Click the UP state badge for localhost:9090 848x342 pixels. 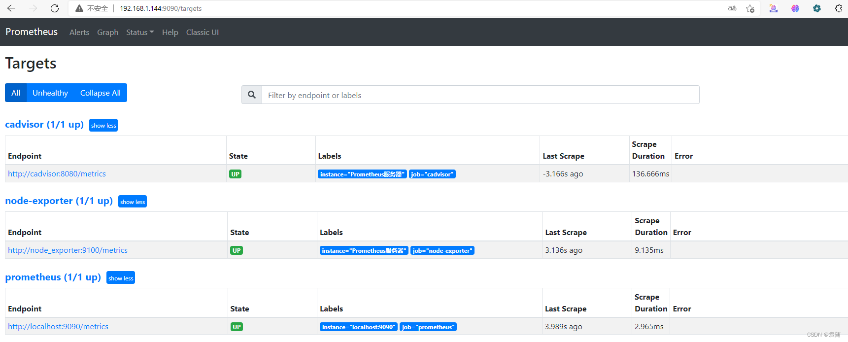(x=237, y=327)
